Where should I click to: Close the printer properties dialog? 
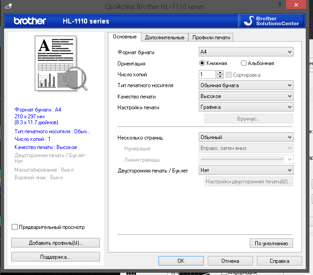pos(296,5)
